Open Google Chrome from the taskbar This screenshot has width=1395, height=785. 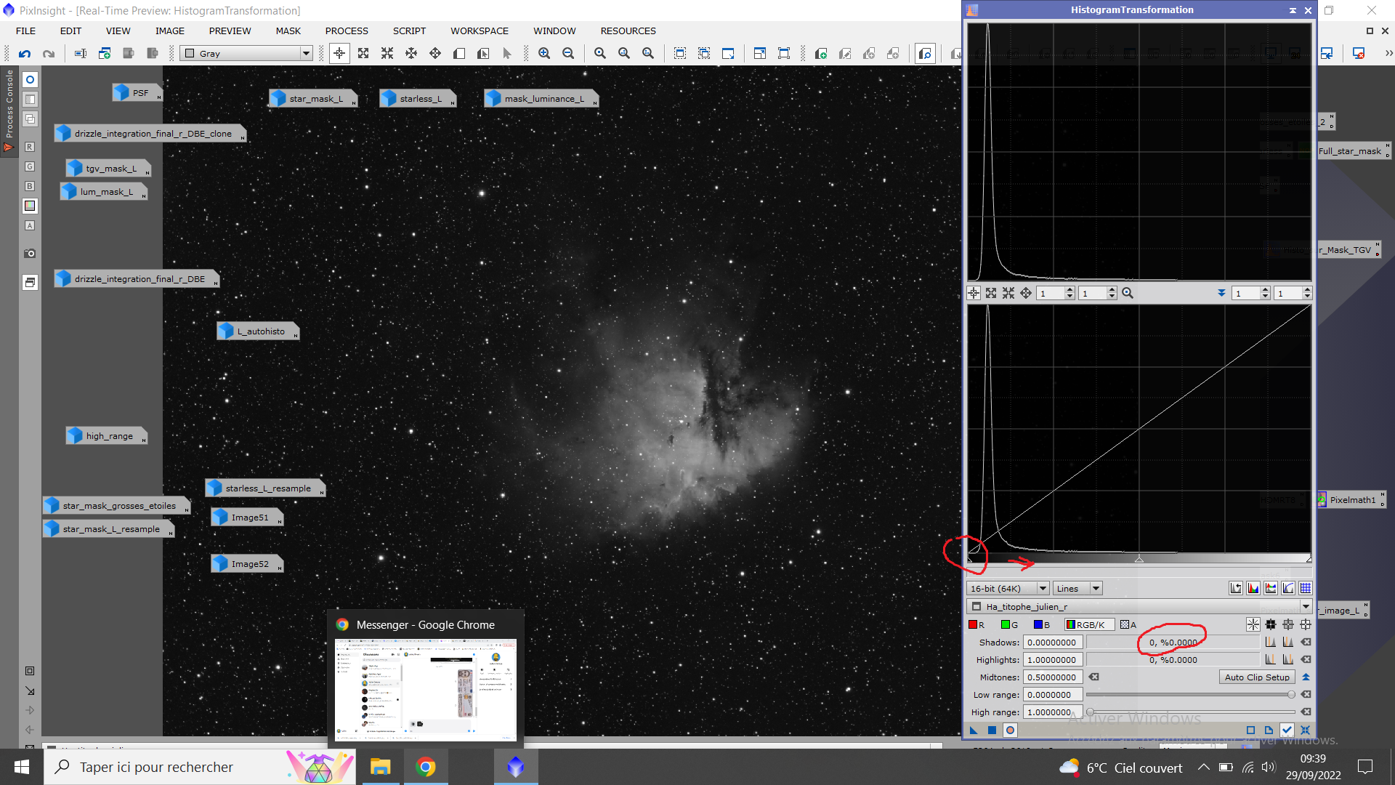pyautogui.click(x=426, y=767)
